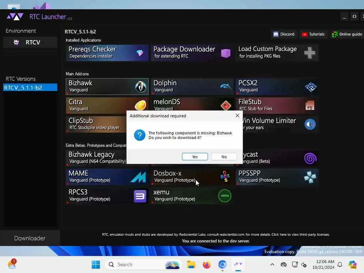Viewport: 364px width, 273px height.
Task: Show hidden system tray icons
Action: [x=272, y=264]
